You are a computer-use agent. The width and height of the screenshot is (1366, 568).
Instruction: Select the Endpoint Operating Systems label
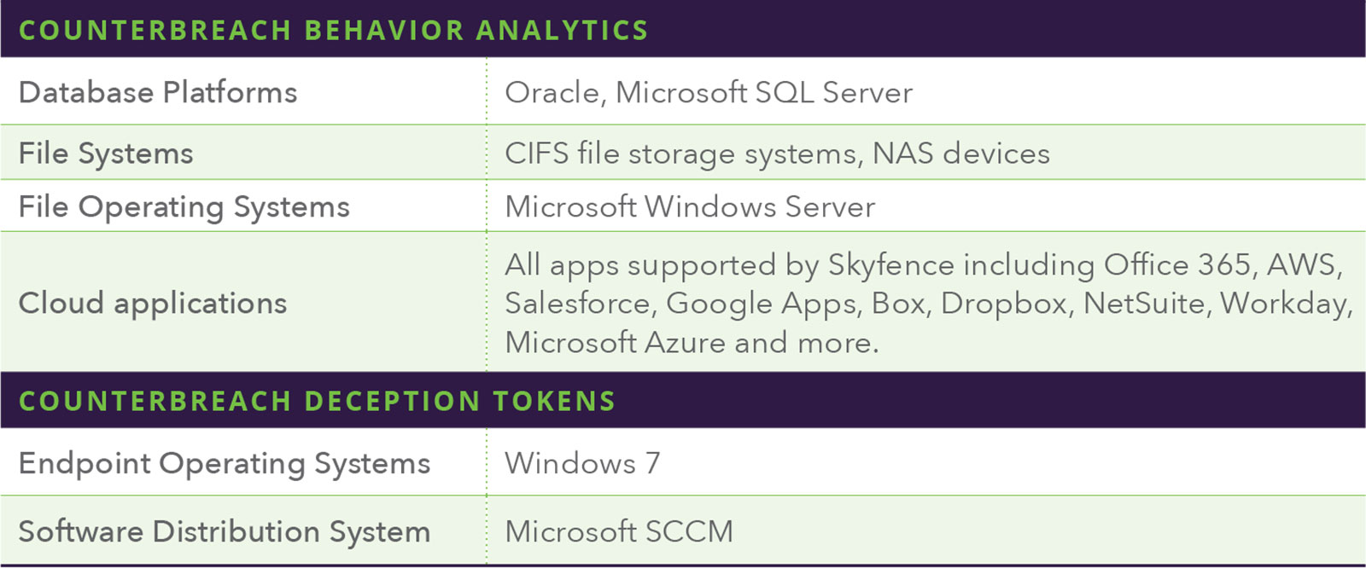[225, 464]
